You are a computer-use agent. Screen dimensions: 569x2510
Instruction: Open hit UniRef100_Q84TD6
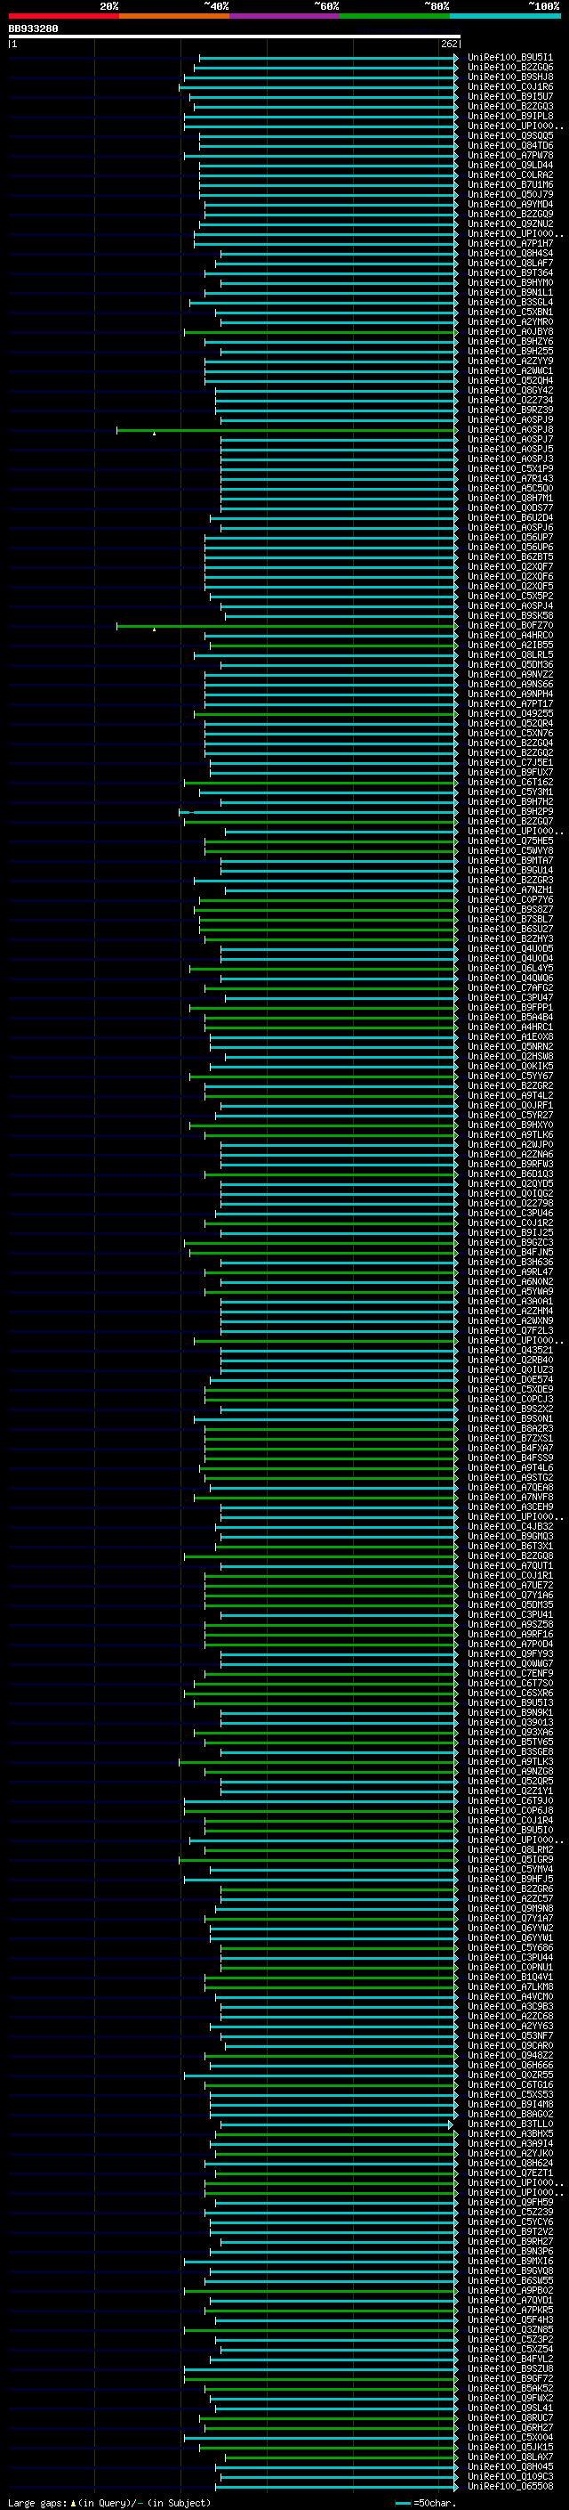point(510,145)
